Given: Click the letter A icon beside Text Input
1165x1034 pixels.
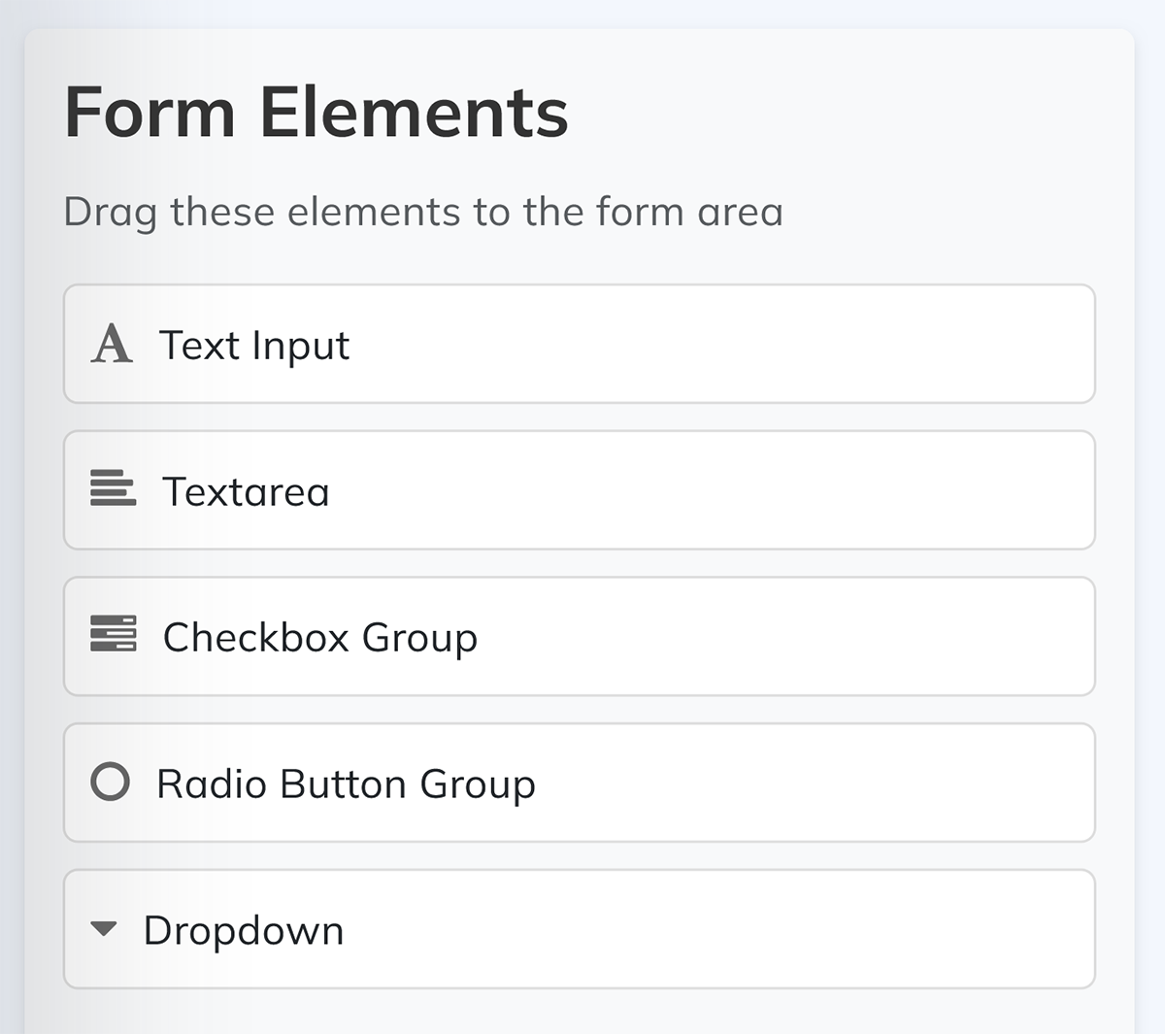Looking at the screenshot, I should tap(112, 345).
